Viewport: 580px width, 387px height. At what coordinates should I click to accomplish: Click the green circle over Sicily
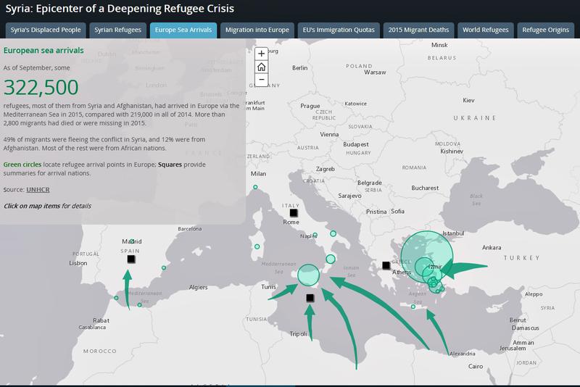tap(309, 274)
